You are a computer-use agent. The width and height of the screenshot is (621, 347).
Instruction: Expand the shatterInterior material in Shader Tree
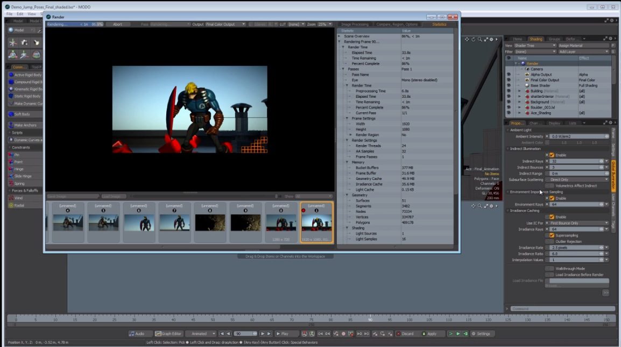tap(520, 97)
